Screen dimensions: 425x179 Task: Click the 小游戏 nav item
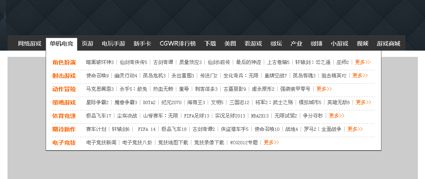tap(339, 43)
